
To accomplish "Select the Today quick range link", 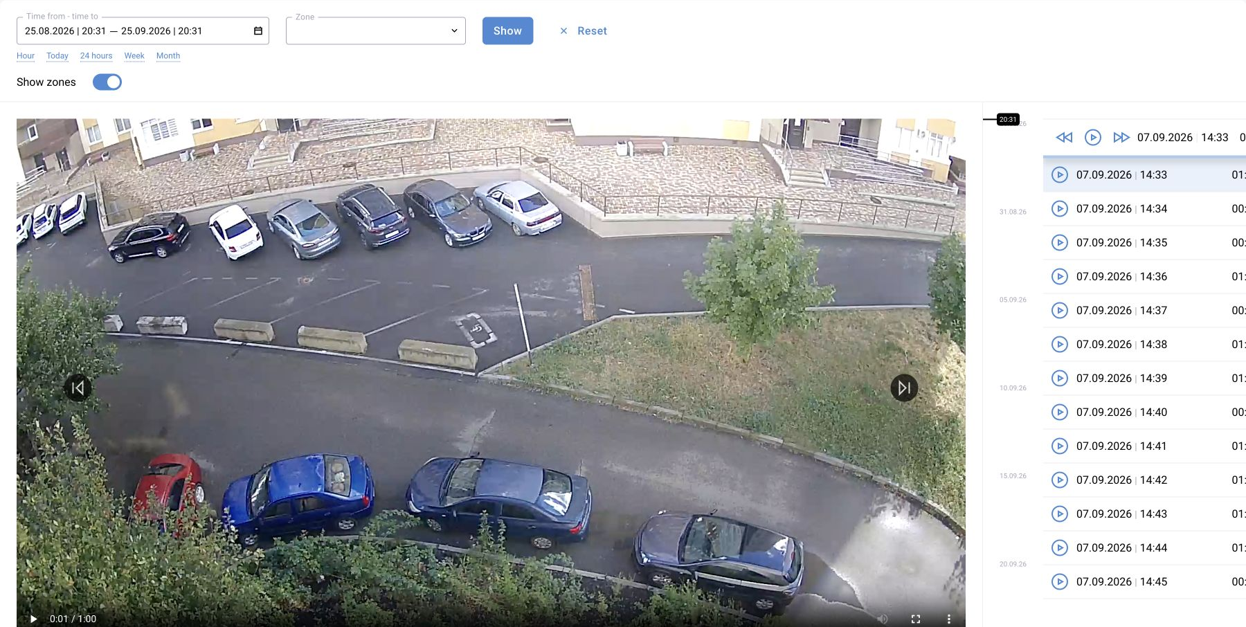I will pos(57,56).
